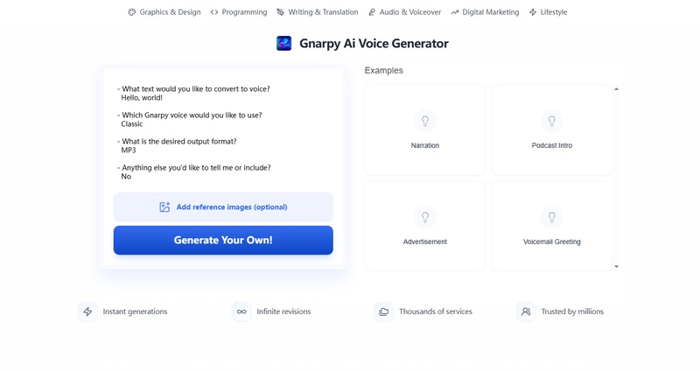700x371 pixels.
Task: Open the Lifestyle category
Action: pyautogui.click(x=549, y=12)
